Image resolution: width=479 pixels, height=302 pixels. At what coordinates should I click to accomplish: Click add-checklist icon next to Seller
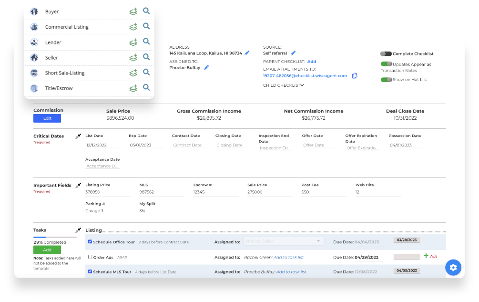coord(133,58)
